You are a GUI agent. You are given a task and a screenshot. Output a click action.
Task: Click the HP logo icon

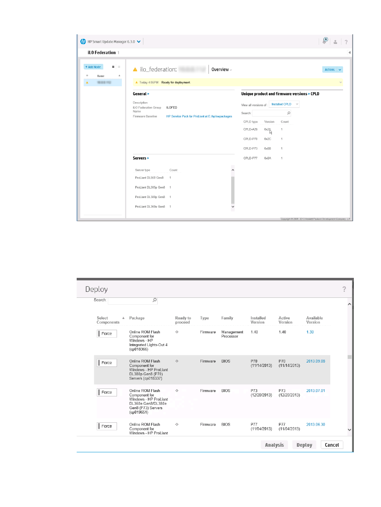click(83, 42)
